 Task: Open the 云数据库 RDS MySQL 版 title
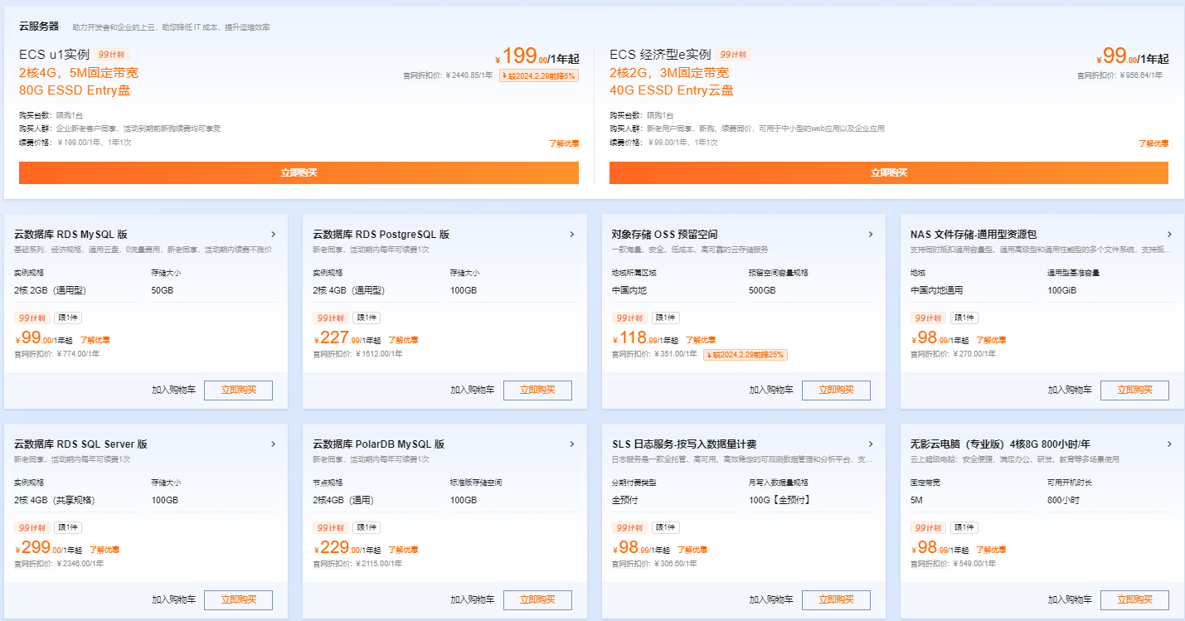(71, 235)
